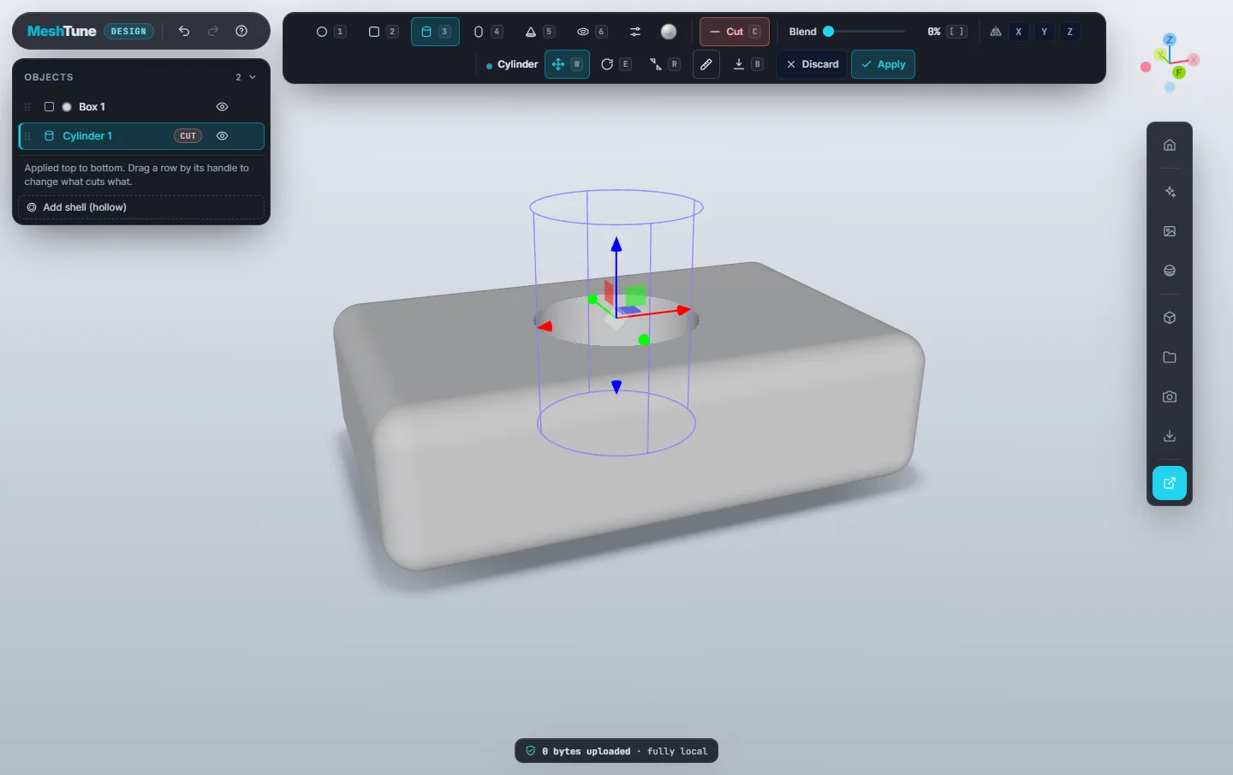This screenshot has width=1233, height=775.
Task: Click the cube icon in right sidebar
Action: click(x=1170, y=318)
